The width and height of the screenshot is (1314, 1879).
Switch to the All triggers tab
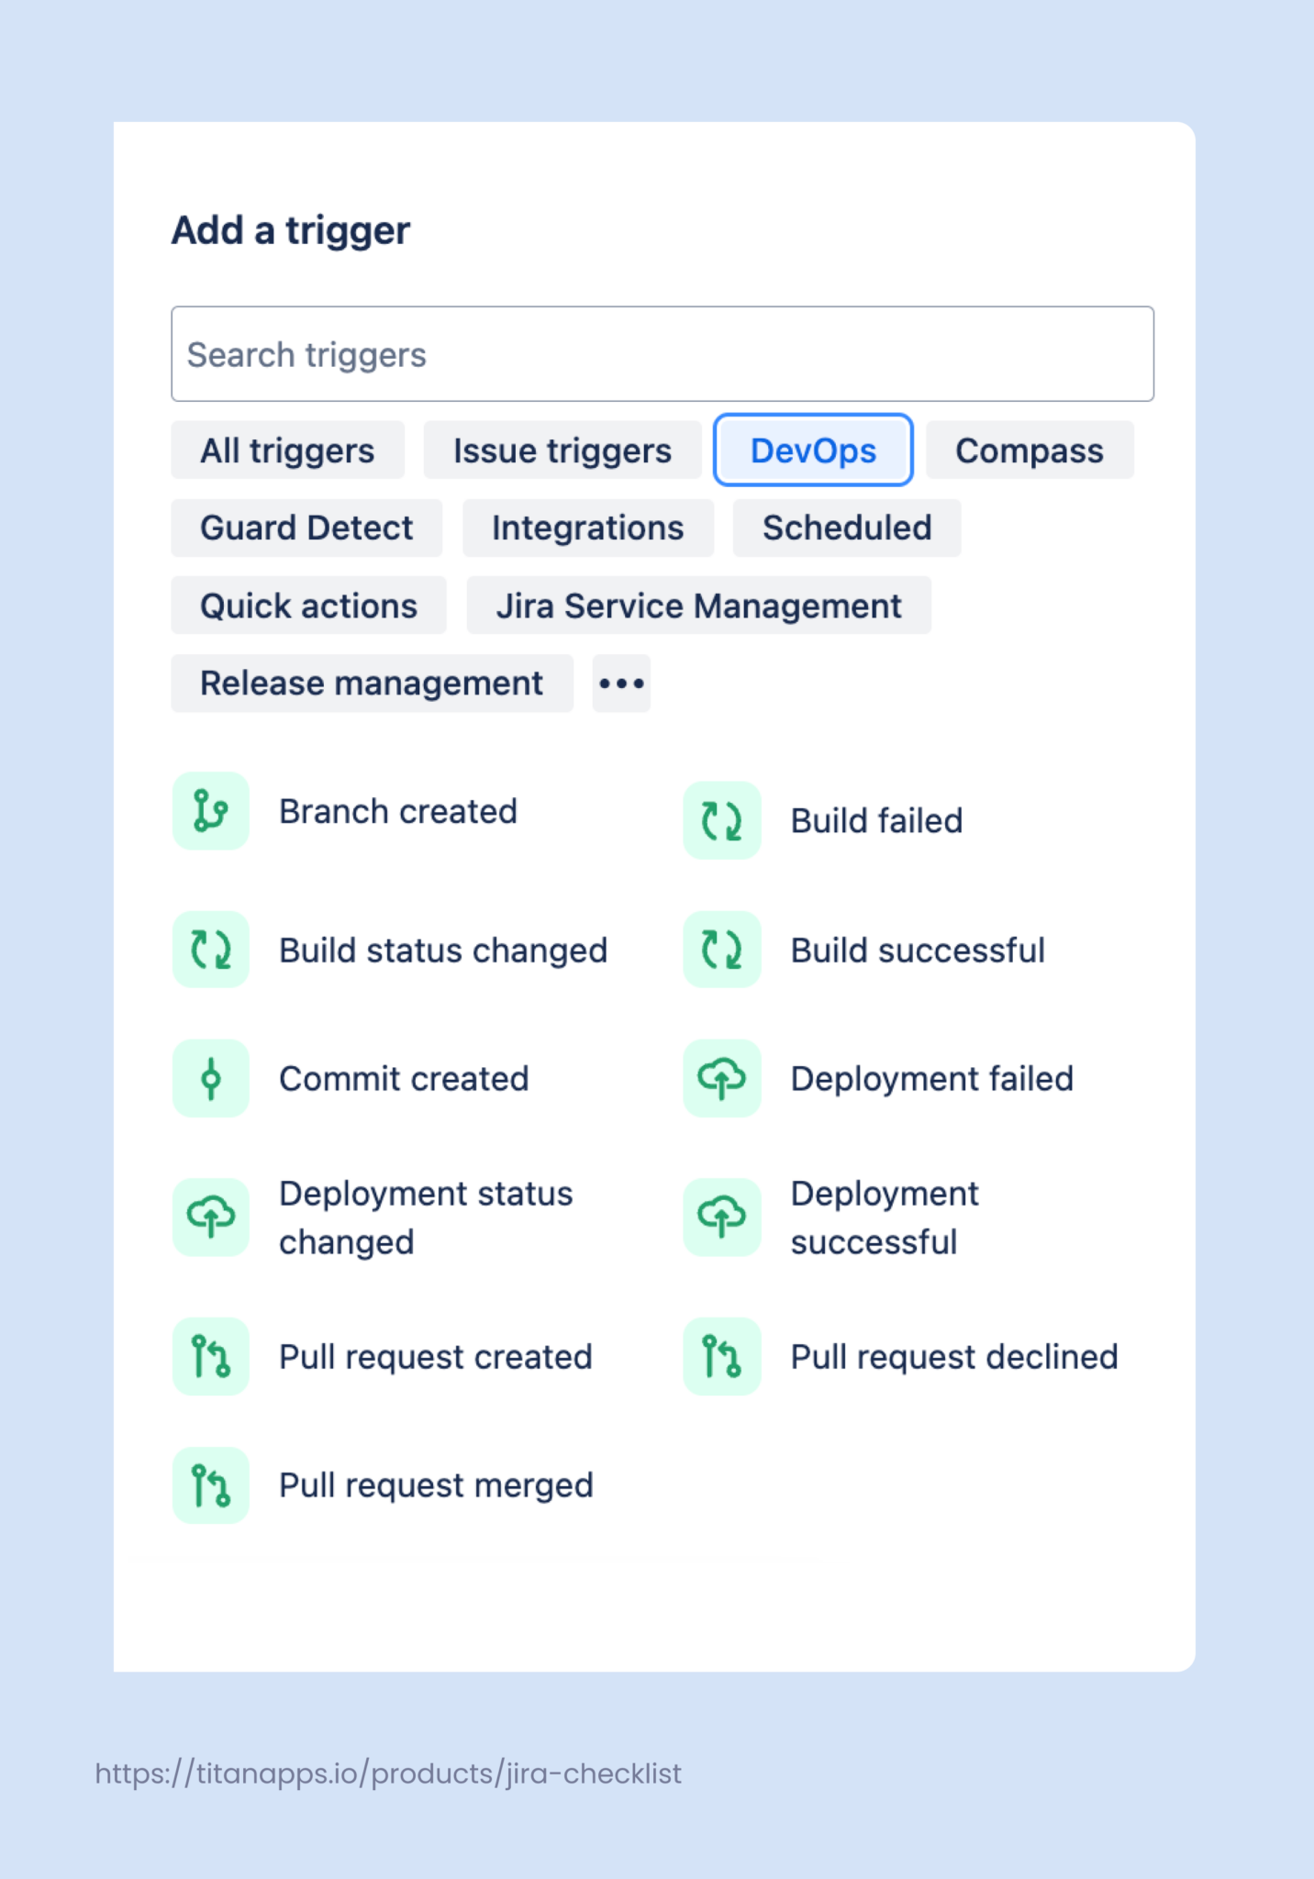(x=287, y=450)
